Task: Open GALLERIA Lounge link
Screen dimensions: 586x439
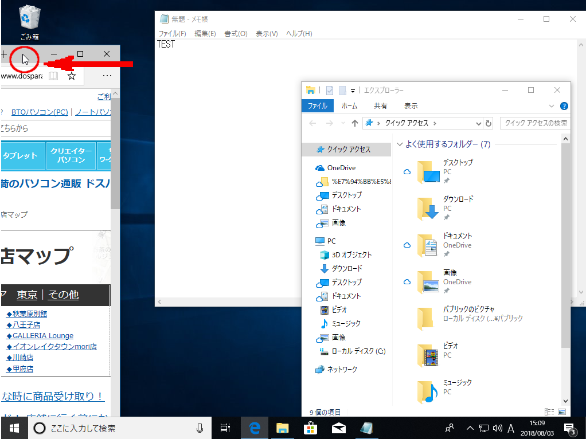Action: (40, 336)
